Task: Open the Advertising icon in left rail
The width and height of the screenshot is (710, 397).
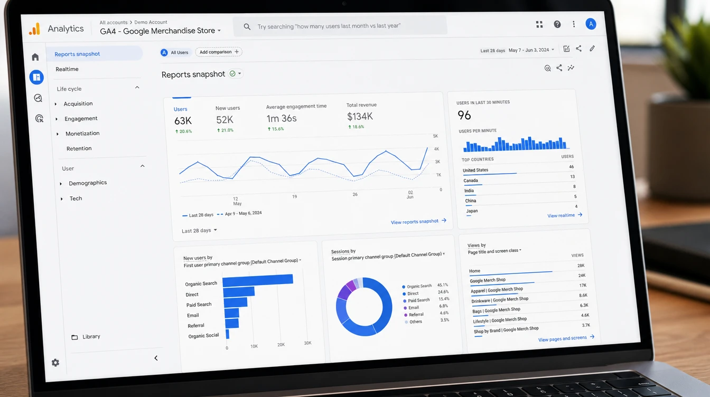Action: [x=39, y=119]
